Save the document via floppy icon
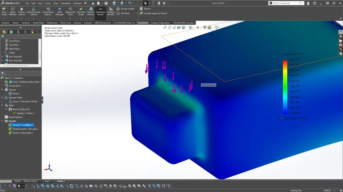 pyautogui.click(x=114, y=3)
